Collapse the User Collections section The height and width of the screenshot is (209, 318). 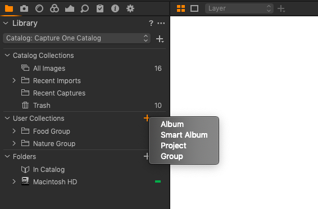(7, 118)
